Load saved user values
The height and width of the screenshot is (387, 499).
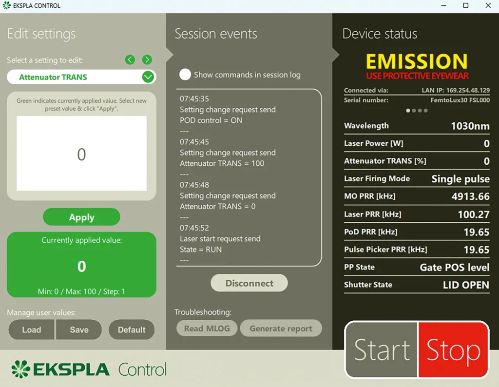(31, 329)
